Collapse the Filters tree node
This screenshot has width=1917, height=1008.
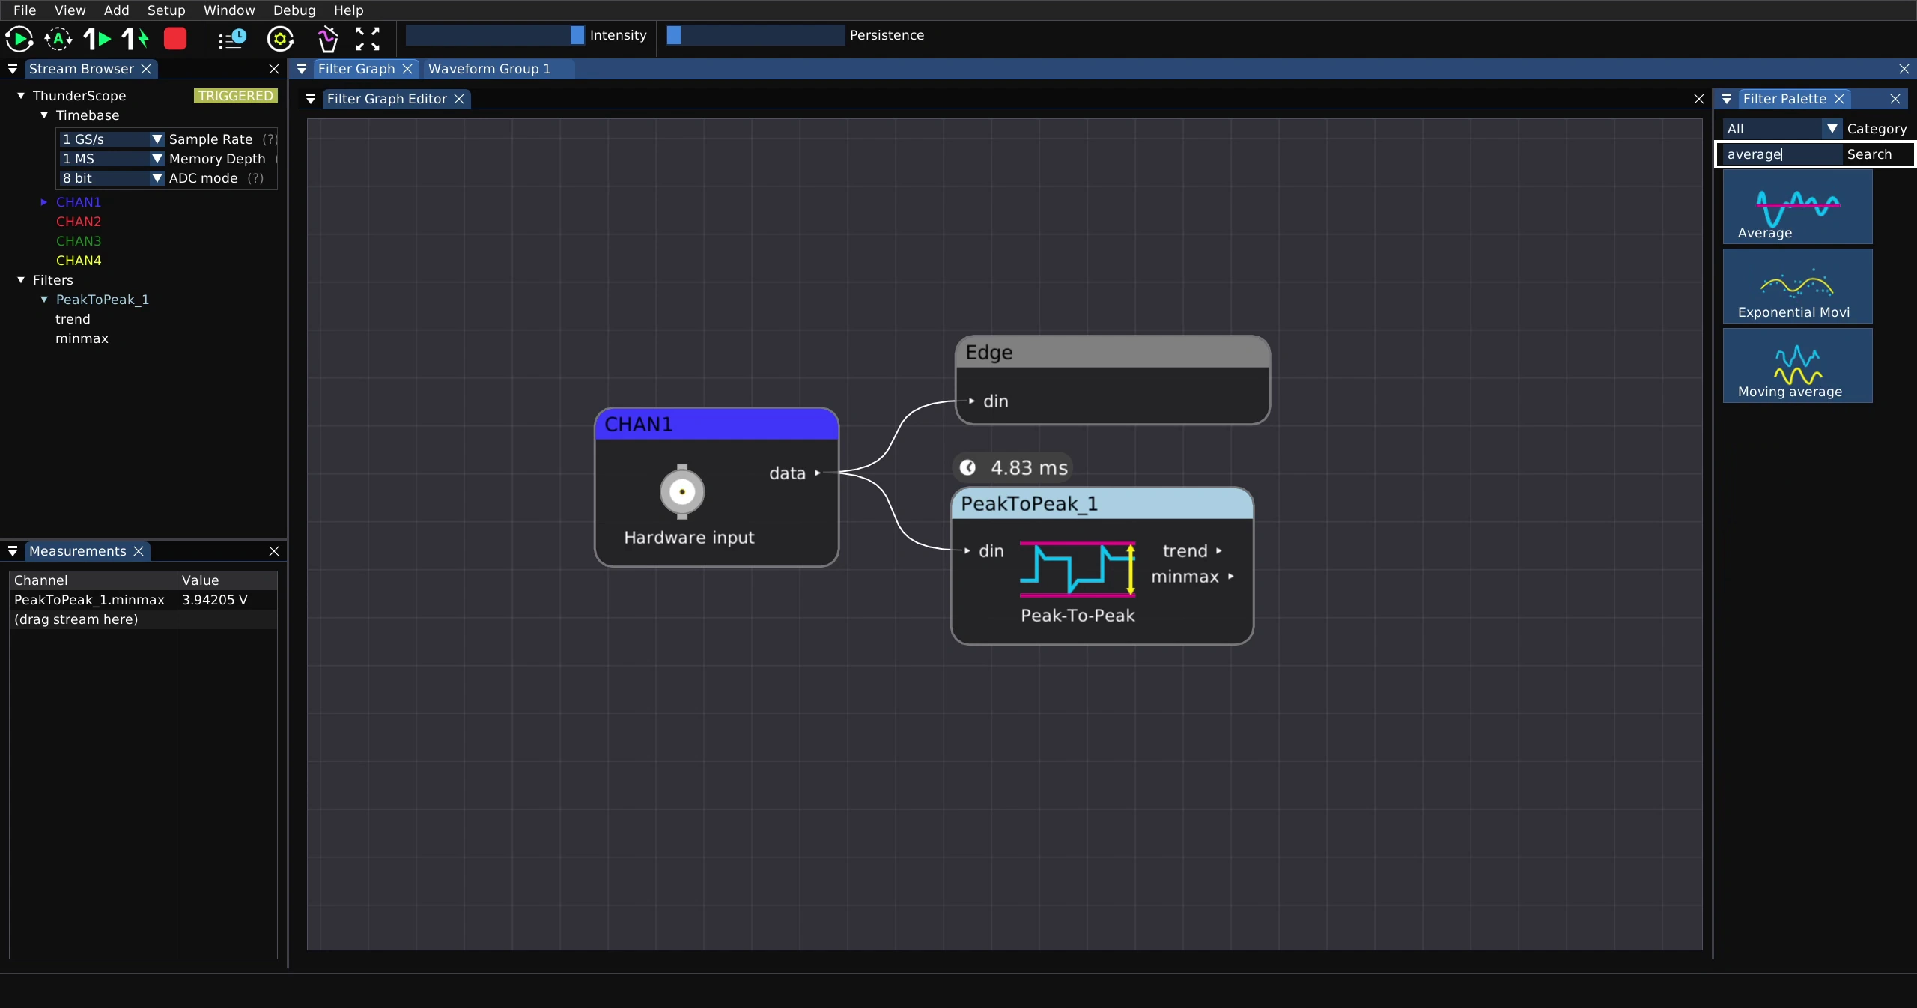(x=21, y=280)
